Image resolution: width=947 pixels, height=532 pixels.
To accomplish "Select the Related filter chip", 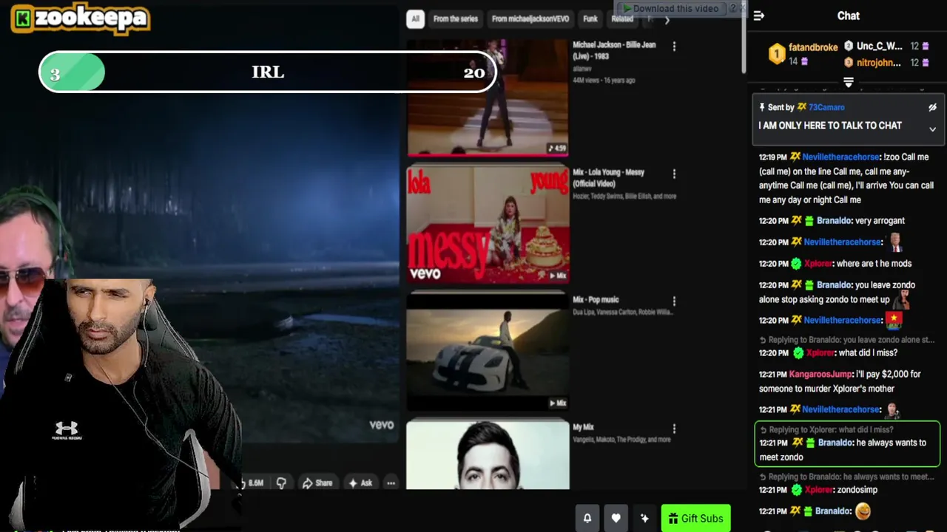I will tap(622, 18).
